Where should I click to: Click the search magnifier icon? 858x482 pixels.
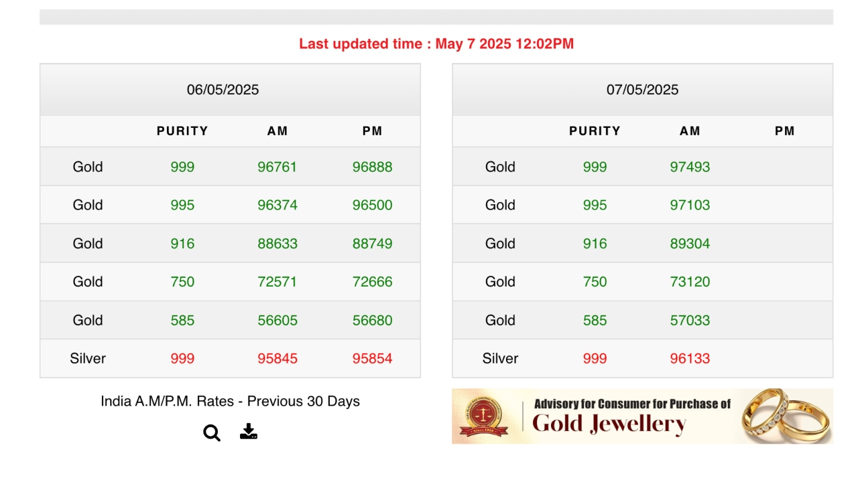(x=212, y=433)
